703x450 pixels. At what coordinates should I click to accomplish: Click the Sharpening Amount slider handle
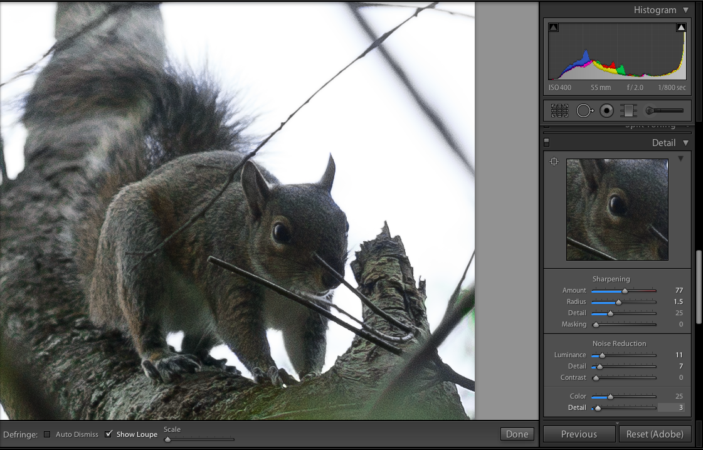(x=625, y=291)
